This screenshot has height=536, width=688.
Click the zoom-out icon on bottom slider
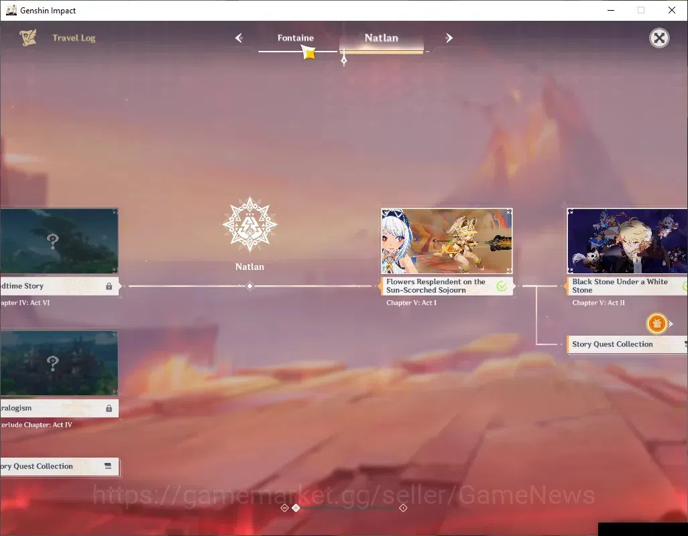[284, 507]
